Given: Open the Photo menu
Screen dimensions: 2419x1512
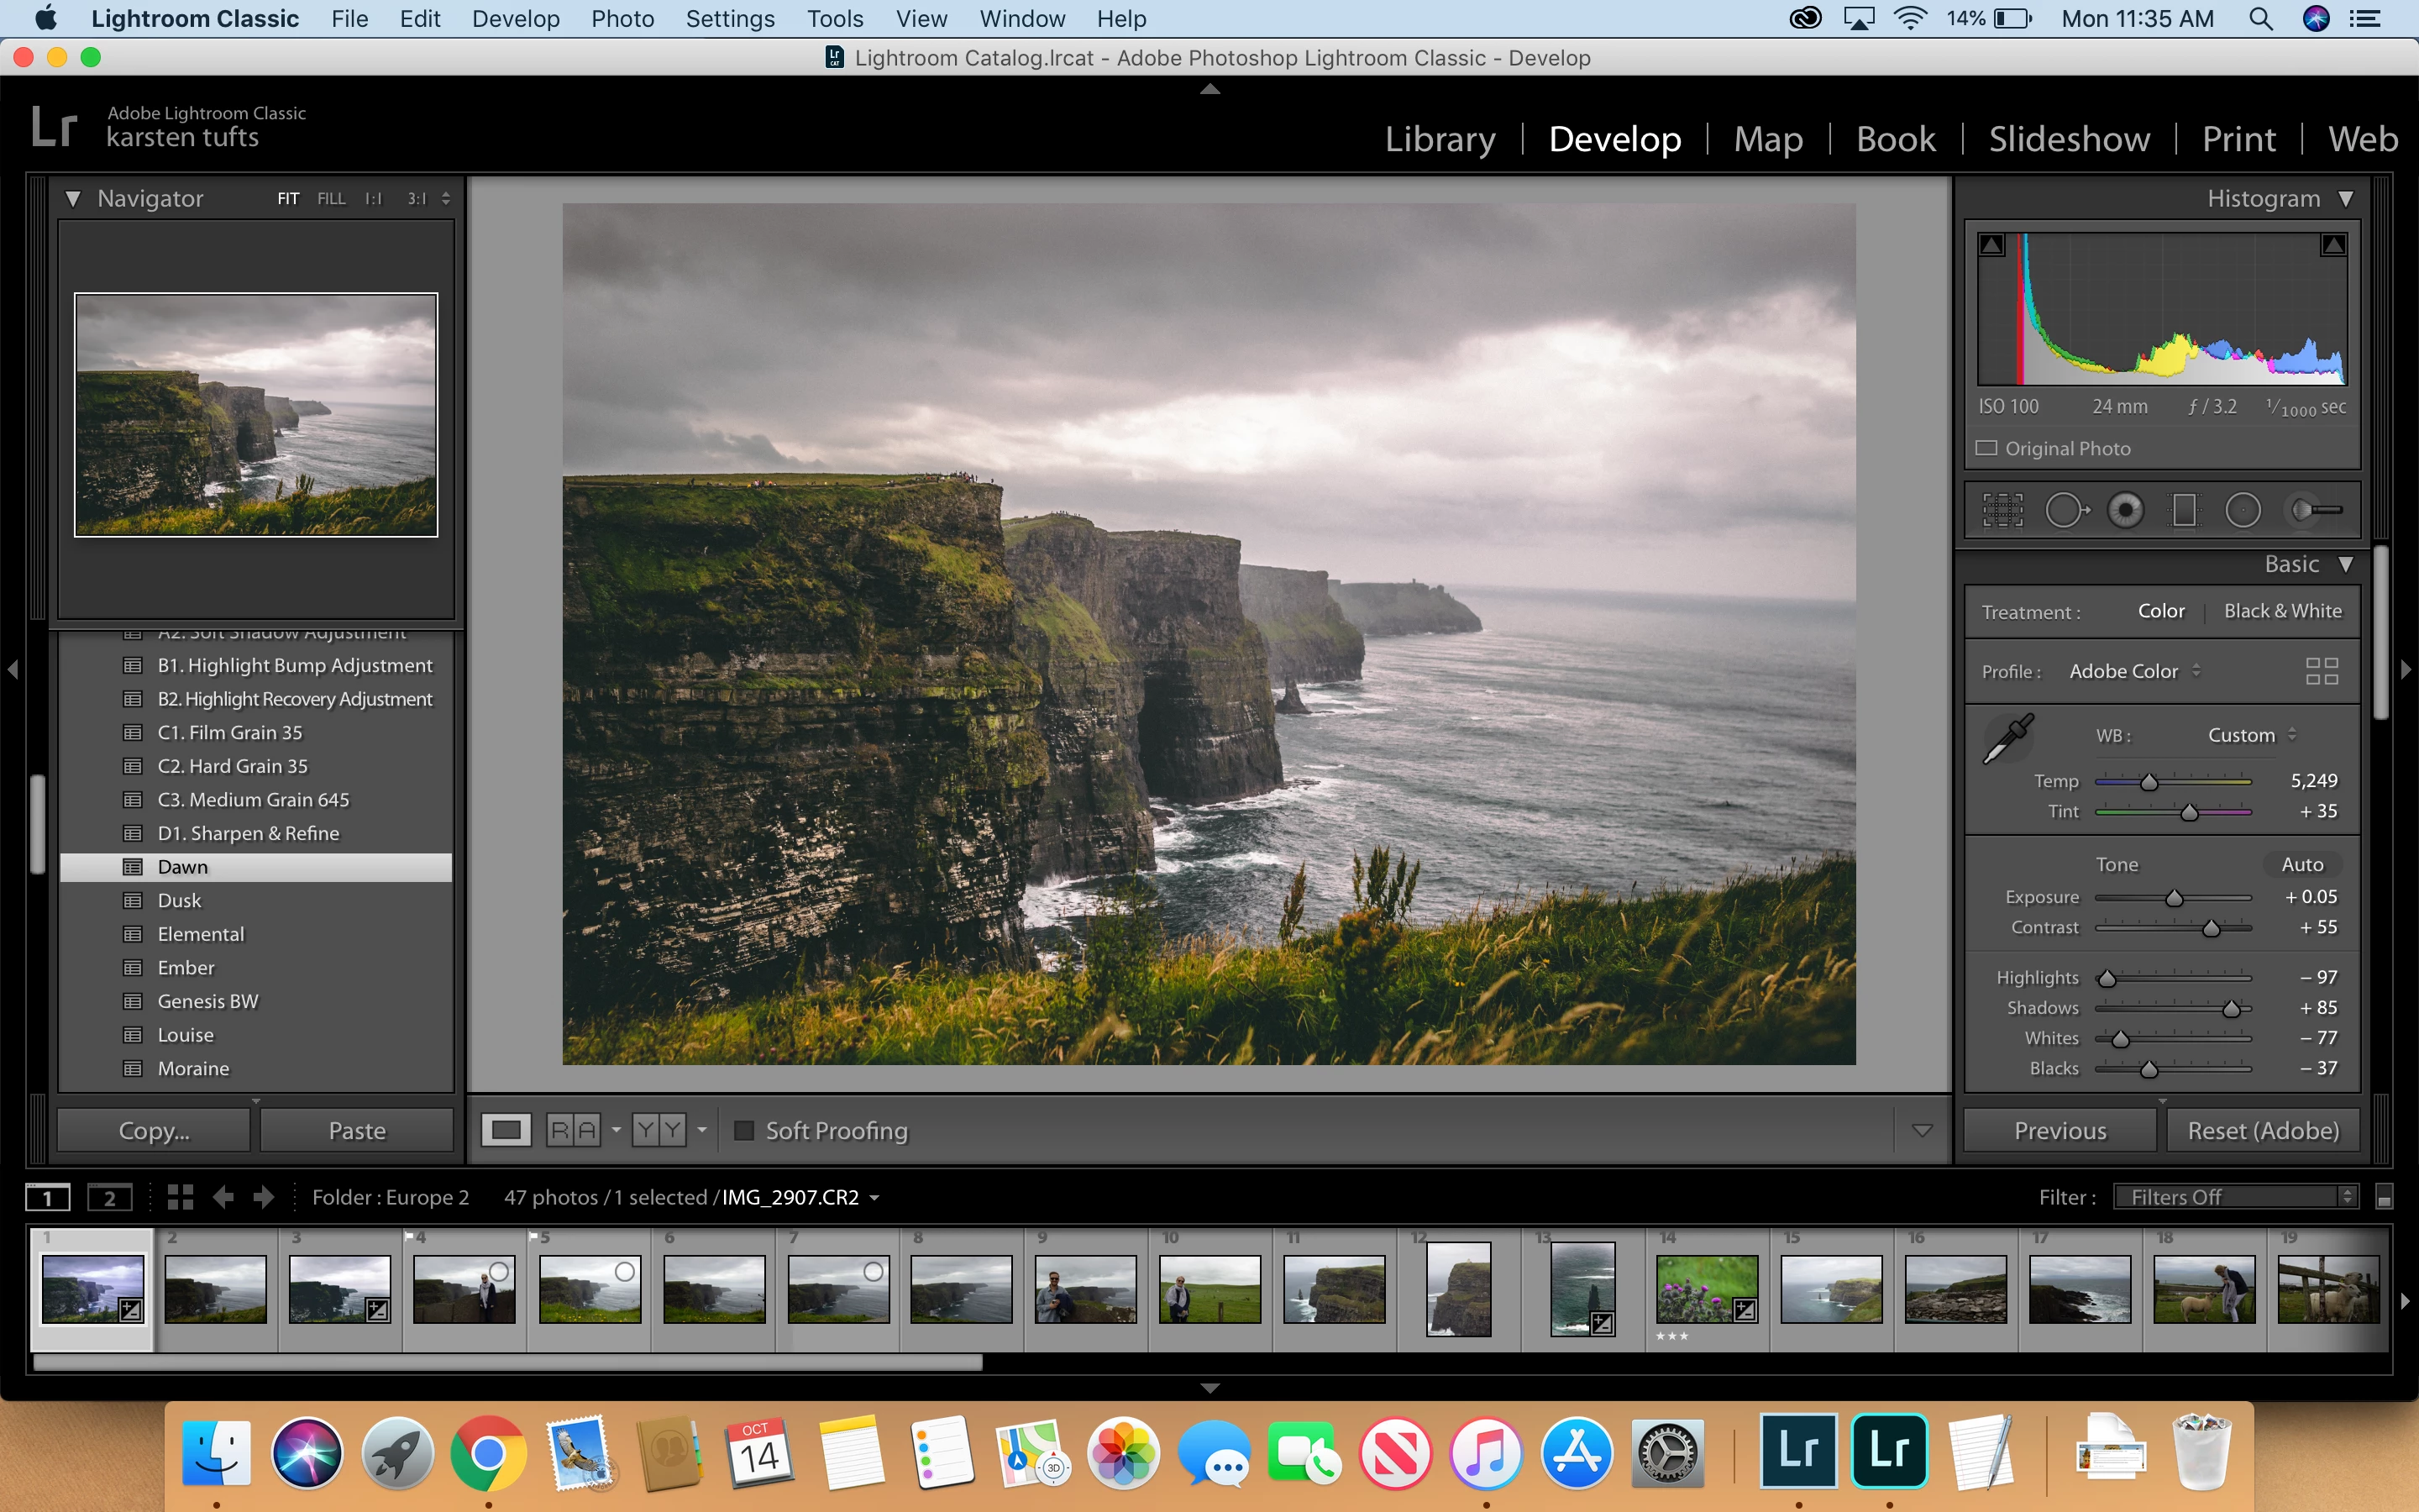Looking at the screenshot, I should [622, 19].
